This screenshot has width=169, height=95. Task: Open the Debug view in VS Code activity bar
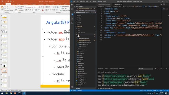pos(72,18)
